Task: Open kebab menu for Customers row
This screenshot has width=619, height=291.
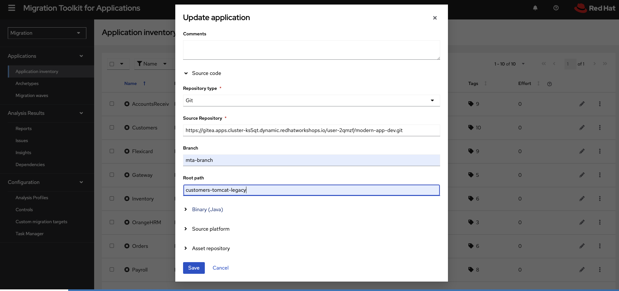Action: click(600, 127)
